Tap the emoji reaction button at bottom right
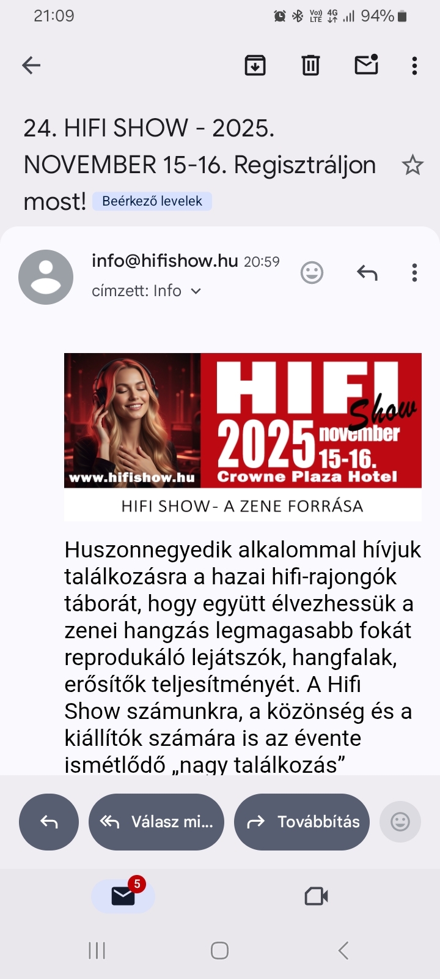This screenshot has height=979, width=440. tap(400, 822)
